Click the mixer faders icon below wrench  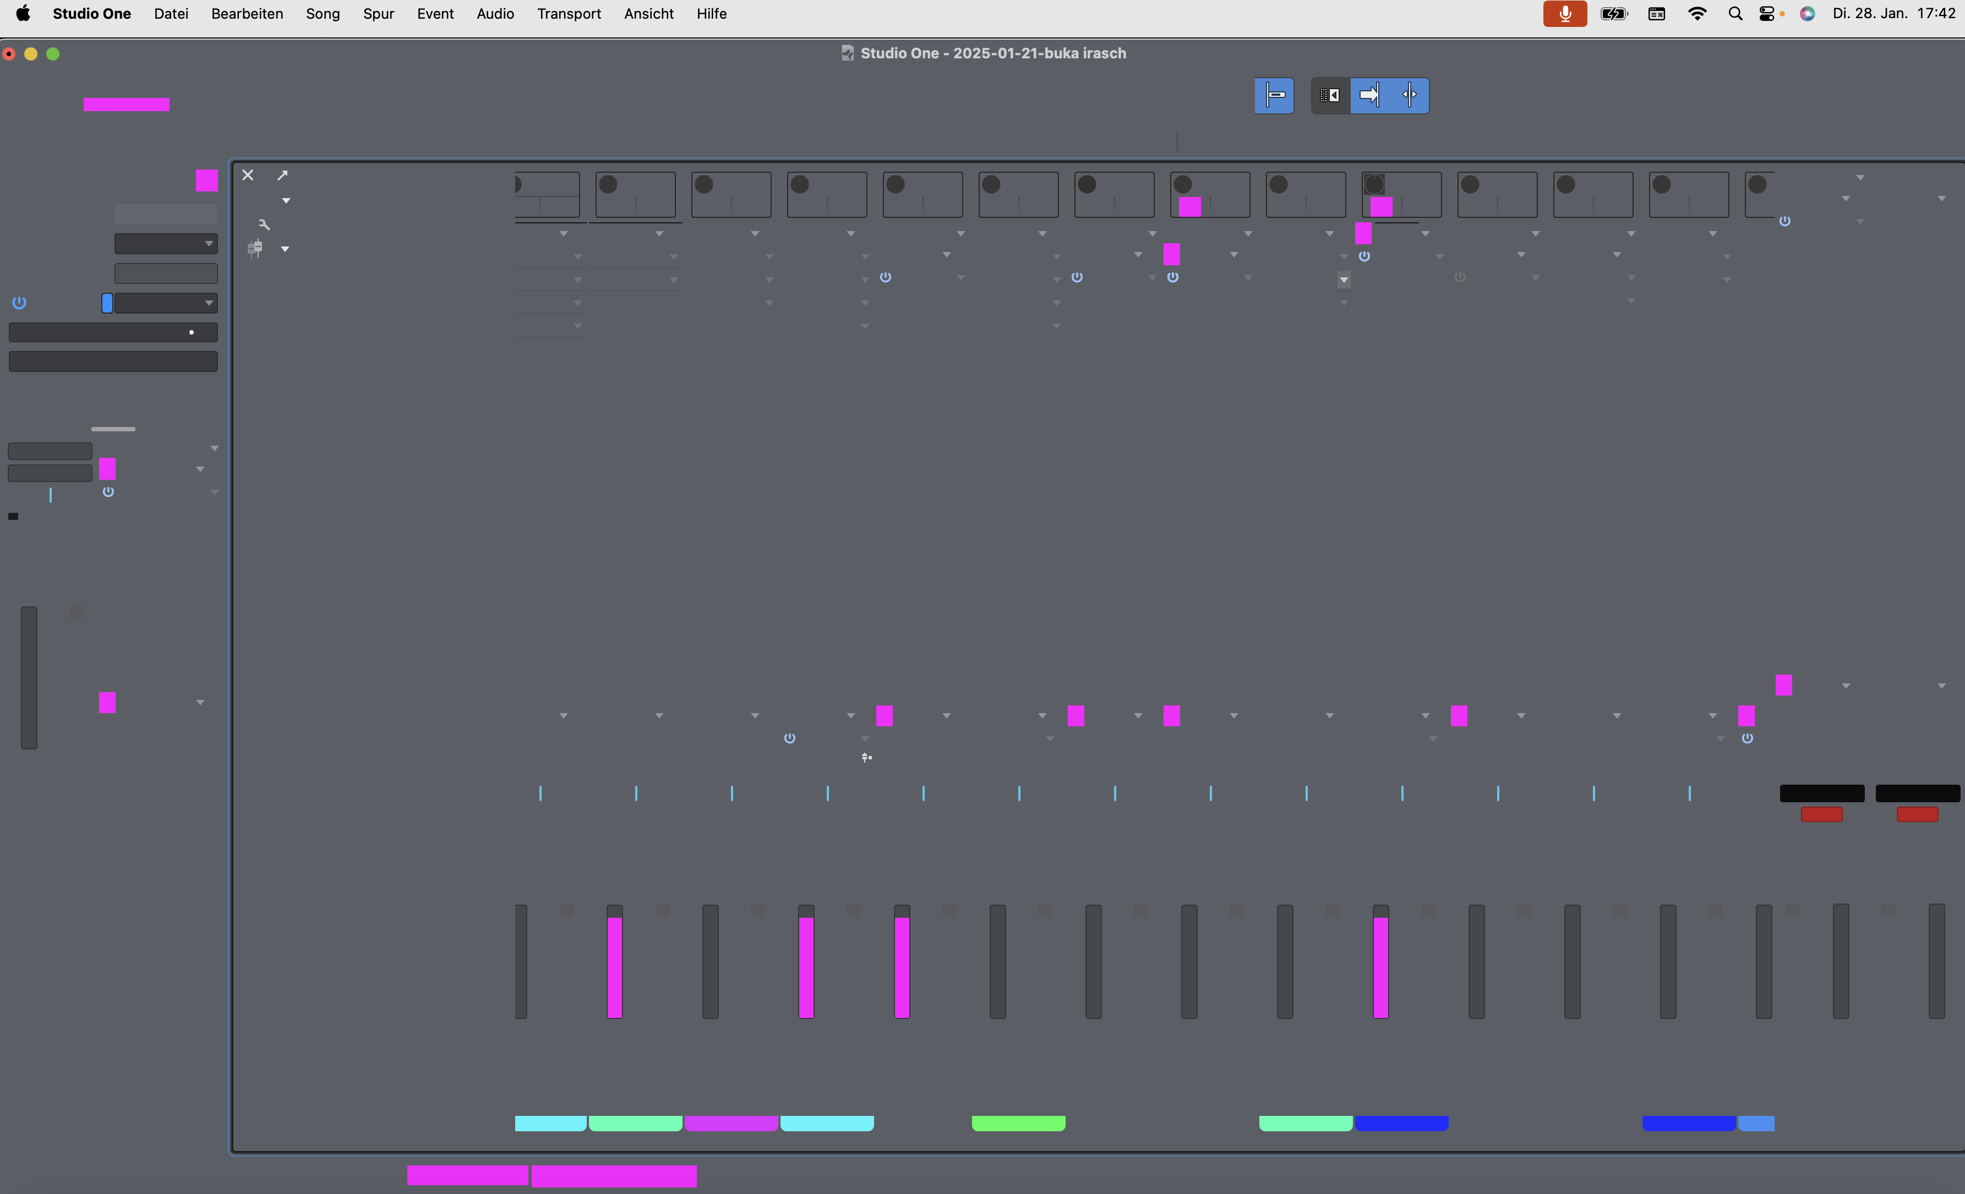click(x=255, y=249)
